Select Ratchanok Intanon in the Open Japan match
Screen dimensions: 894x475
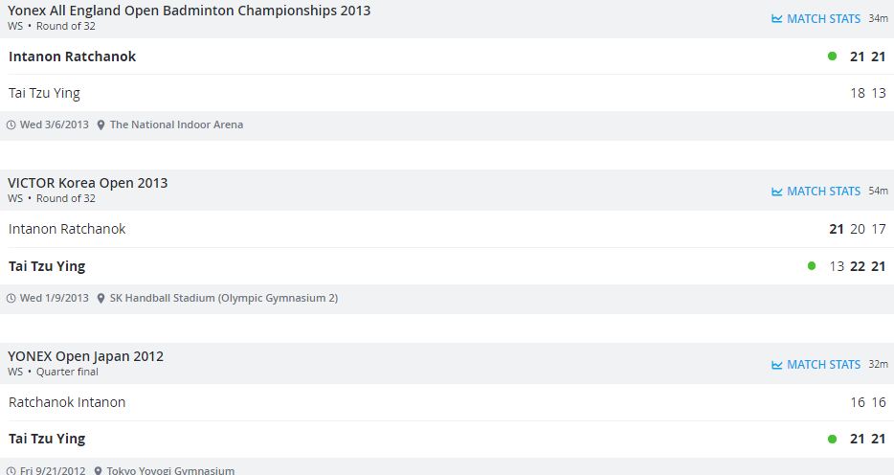point(67,402)
